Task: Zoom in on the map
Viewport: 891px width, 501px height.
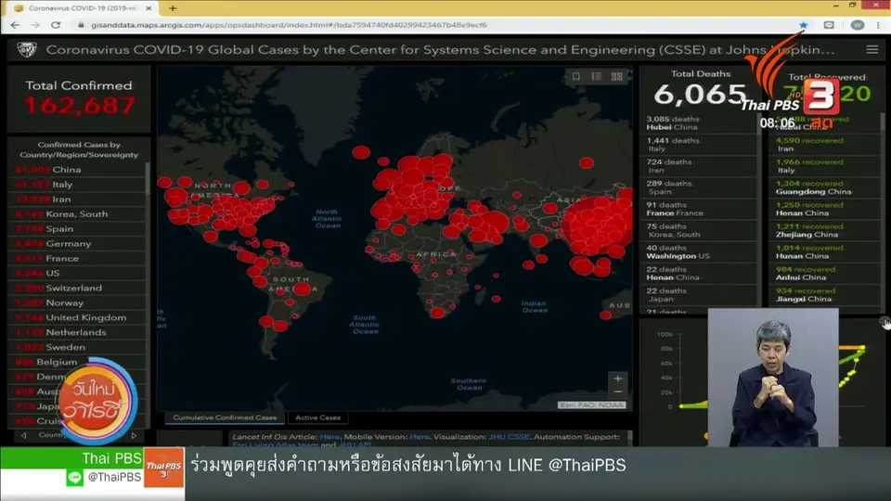Action: [618, 379]
